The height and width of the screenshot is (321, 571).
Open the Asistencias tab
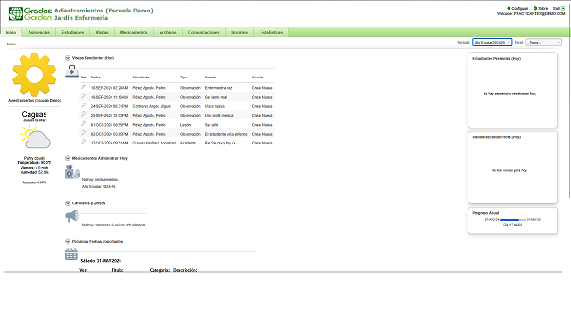pyautogui.click(x=39, y=32)
